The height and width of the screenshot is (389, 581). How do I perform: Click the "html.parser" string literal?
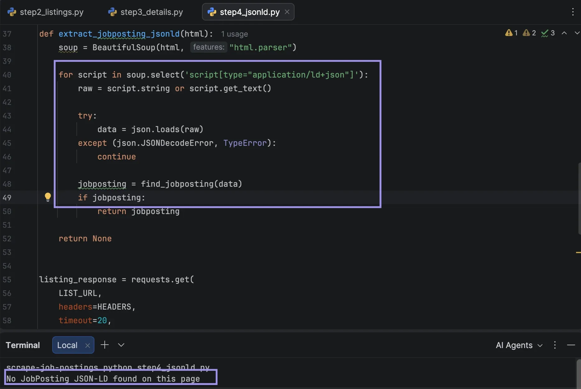(x=260, y=47)
